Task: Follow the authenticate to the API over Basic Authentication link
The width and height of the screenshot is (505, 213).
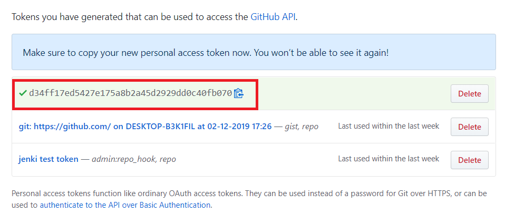Action: (x=125, y=205)
